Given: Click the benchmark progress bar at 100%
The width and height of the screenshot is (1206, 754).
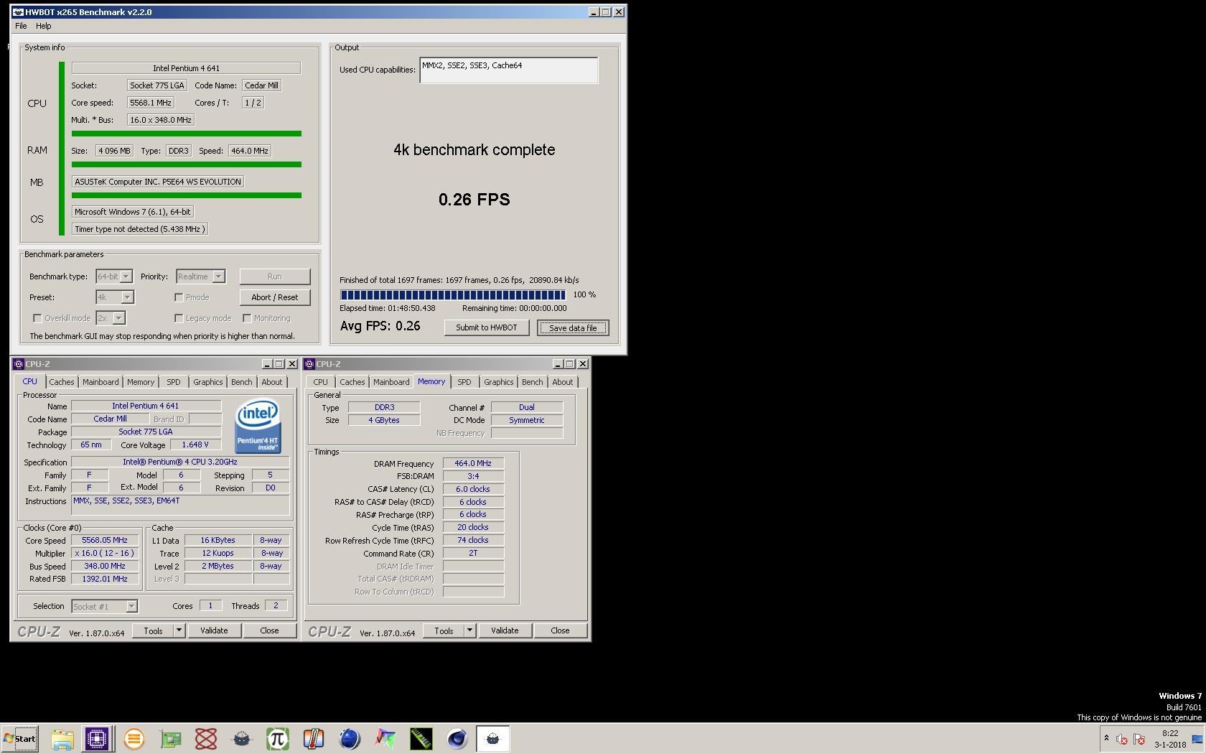Looking at the screenshot, I should pos(454,294).
